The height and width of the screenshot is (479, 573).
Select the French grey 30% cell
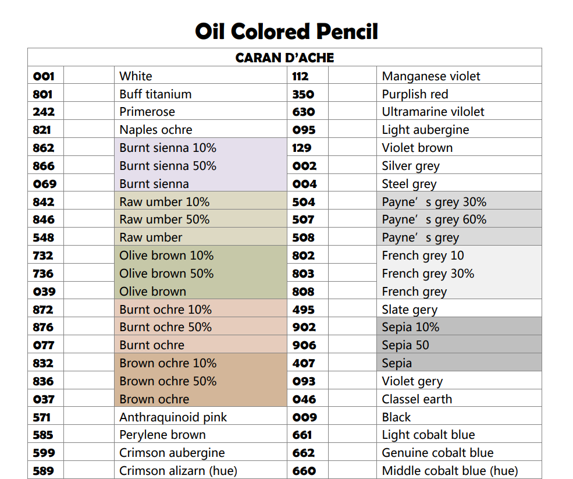[x=459, y=273]
